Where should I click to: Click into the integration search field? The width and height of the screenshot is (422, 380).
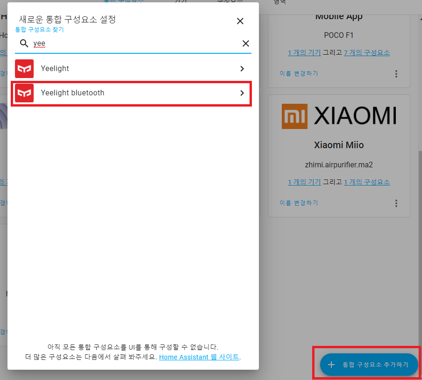(133, 43)
